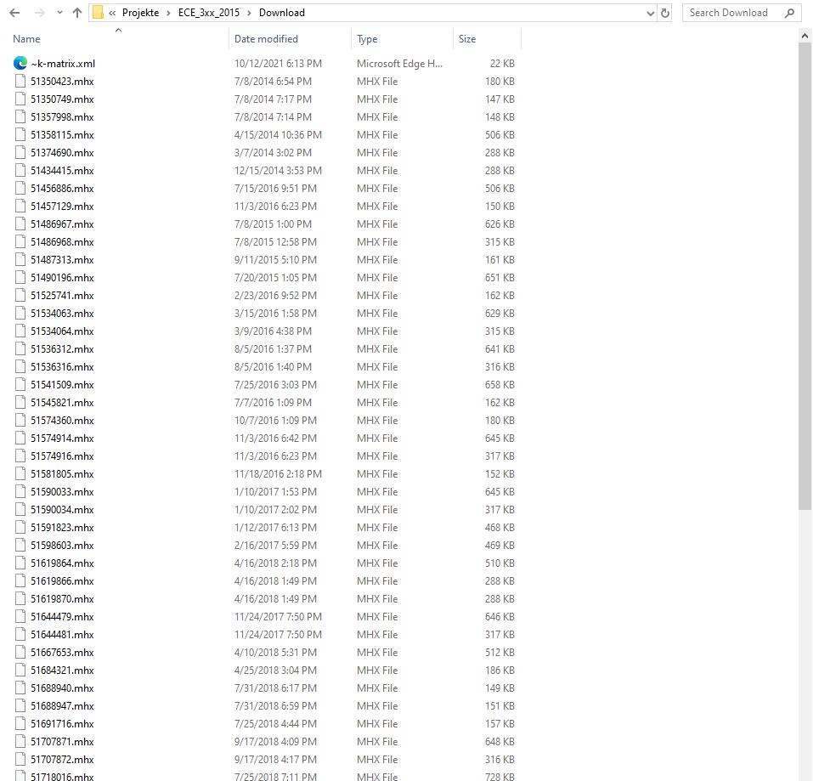Image resolution: width=813 pixels, height=781 pixels.
Task: Open the breadcrumb chevron after Projekte
Action: click(167, 12)
